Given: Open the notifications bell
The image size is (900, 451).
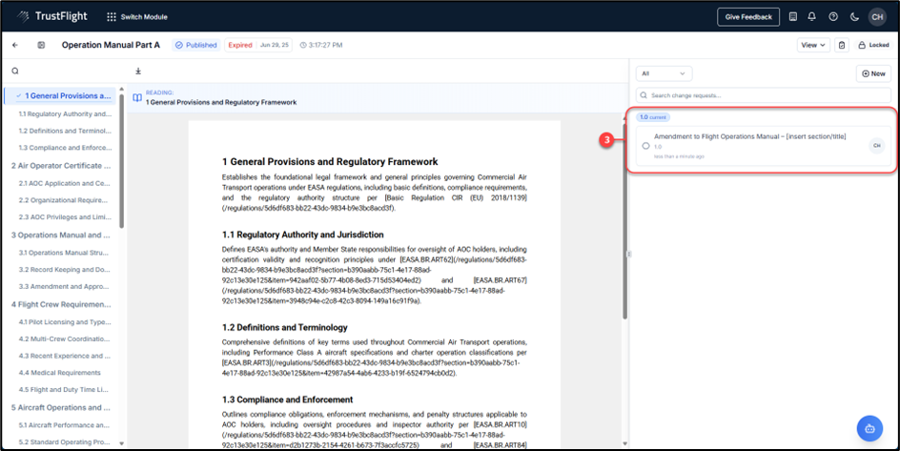Looking at the screenshot, I should (x=811, y=16).
